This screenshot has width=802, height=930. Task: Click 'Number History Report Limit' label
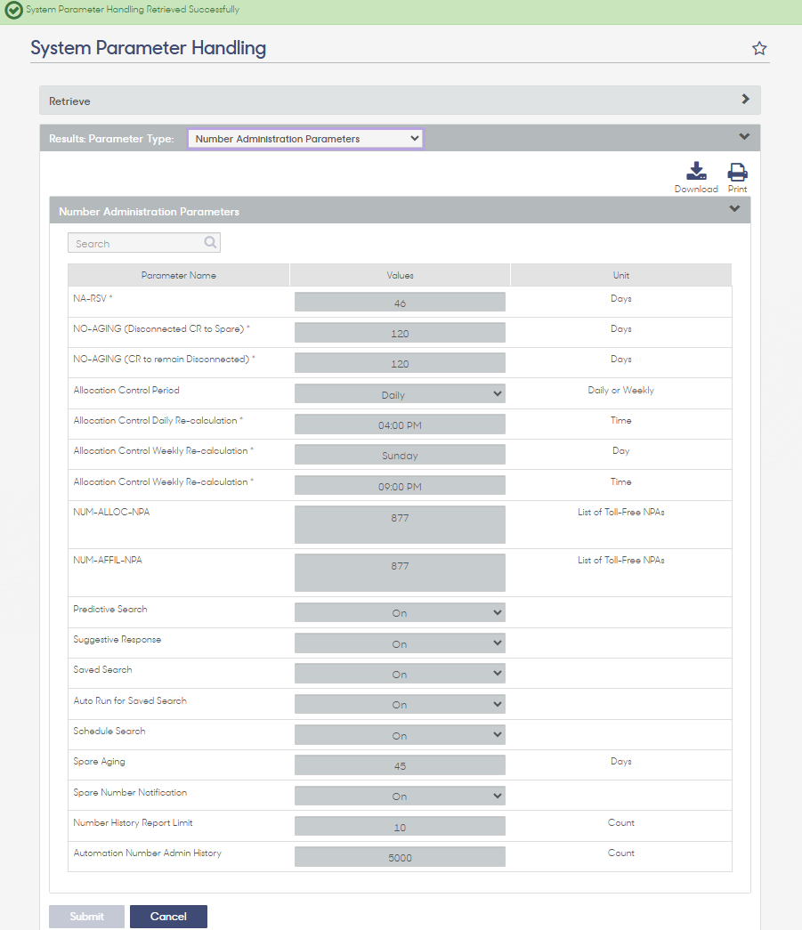coord(133,822)
